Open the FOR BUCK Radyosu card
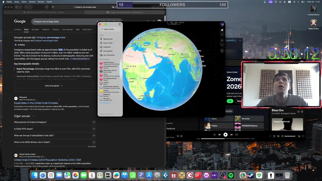The height and width of the screenshot is (181, 322). [249, 126]
